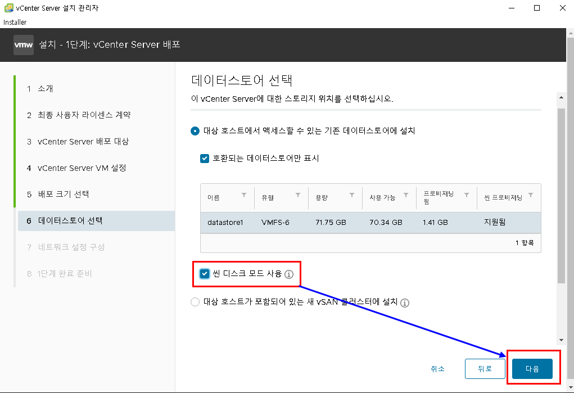The image size is (574, 393).
Task: Open info icon beside new vSAN cluster option
Action: (405, 303)
